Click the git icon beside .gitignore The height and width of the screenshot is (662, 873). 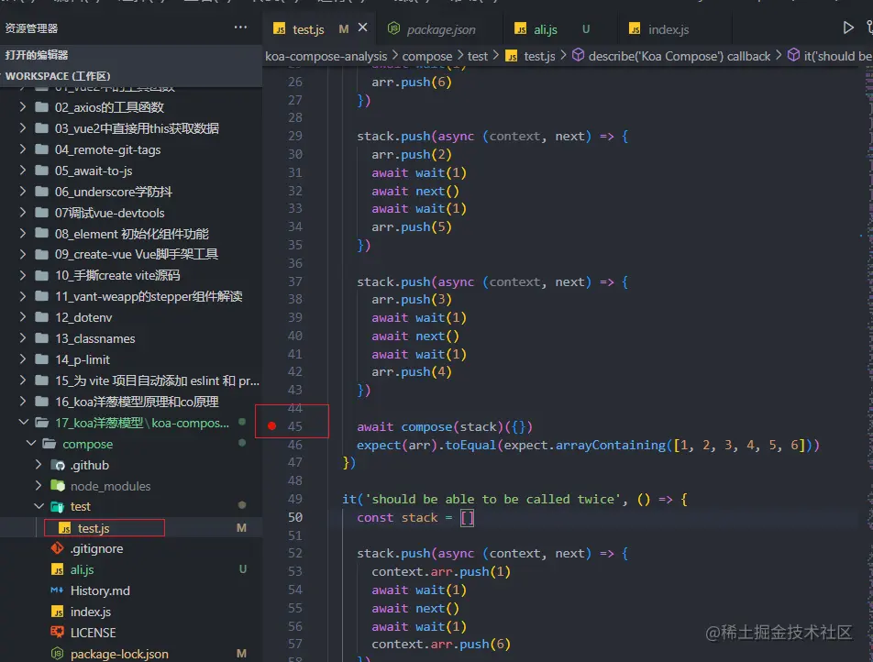57,548
